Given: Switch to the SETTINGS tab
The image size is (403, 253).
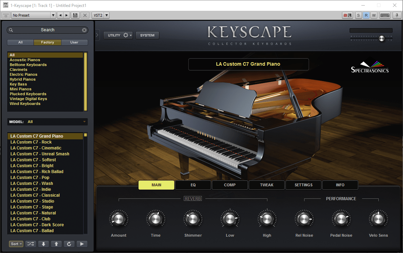Looking at the screenshot, I should [303, 185].
